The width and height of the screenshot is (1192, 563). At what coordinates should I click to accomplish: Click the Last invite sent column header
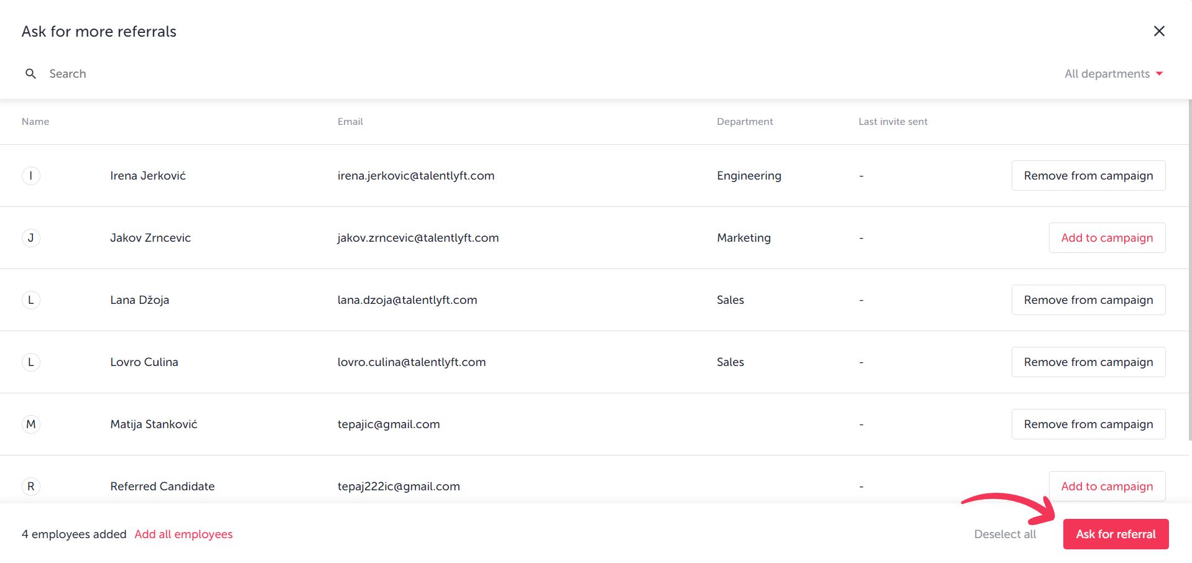pyautogui.click(x=893, y=121)
